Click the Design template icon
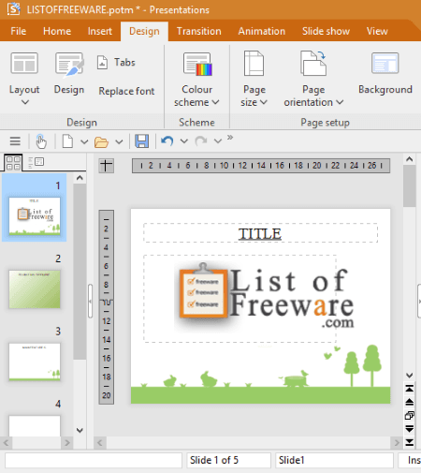Viewport: 421px width, 473px height. click(69, 65)
